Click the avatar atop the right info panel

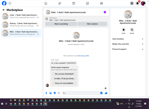pos(128,15)
